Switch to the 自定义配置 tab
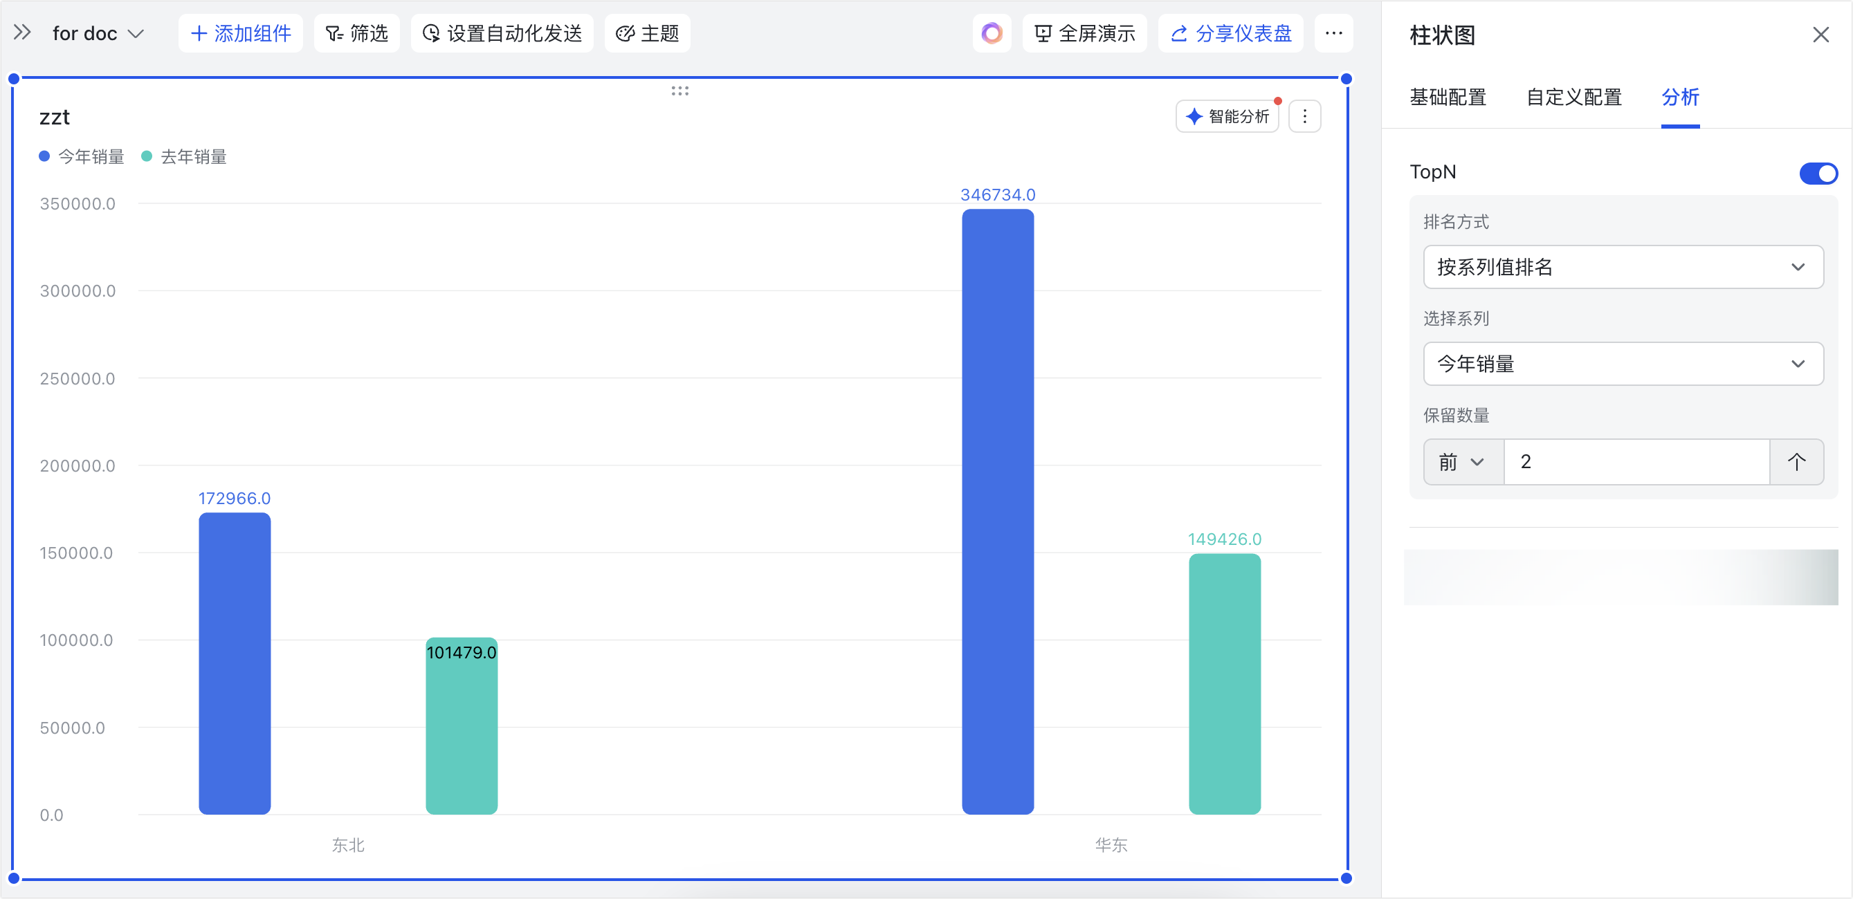Image resolution: width=1853 pixels, height=899 pixels. pyautogui.click(x=1573, y=97)
